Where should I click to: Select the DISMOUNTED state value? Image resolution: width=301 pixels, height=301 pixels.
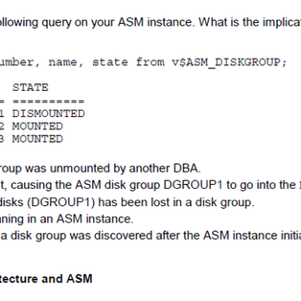coord(49,113)
